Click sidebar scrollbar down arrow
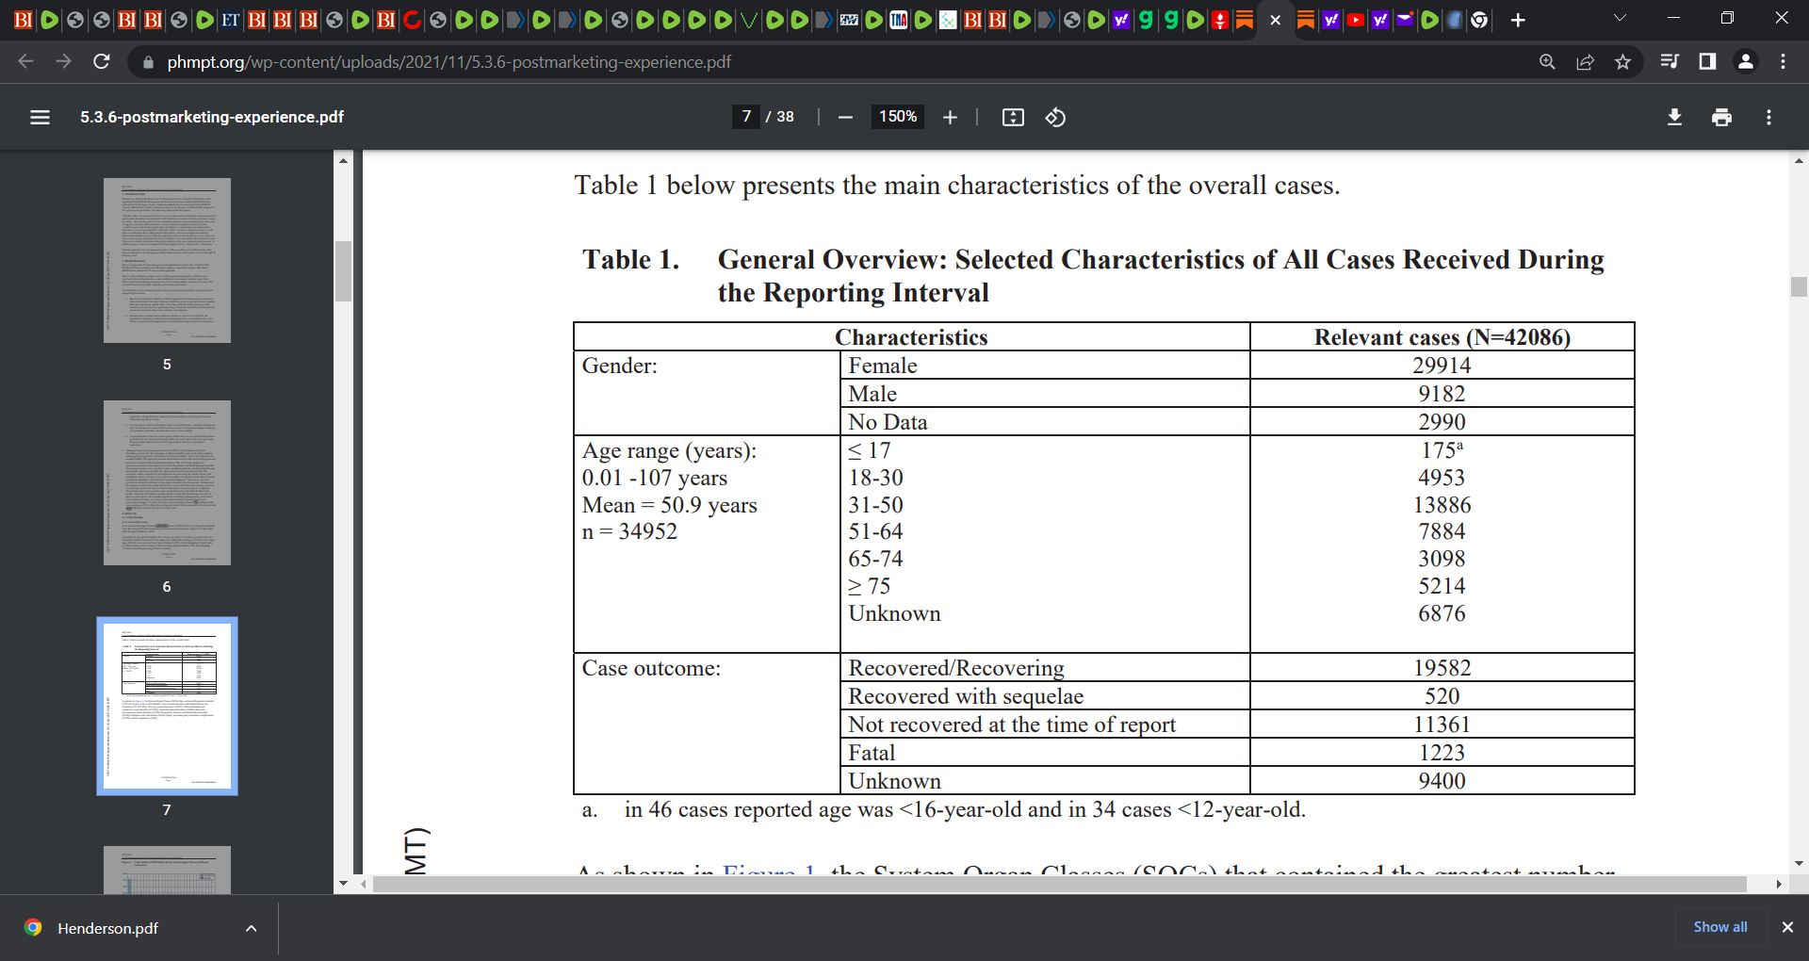Screen dimensions: 1809x961 (343, 884)
